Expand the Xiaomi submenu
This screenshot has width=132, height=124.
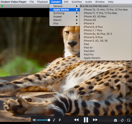[65, 20]
